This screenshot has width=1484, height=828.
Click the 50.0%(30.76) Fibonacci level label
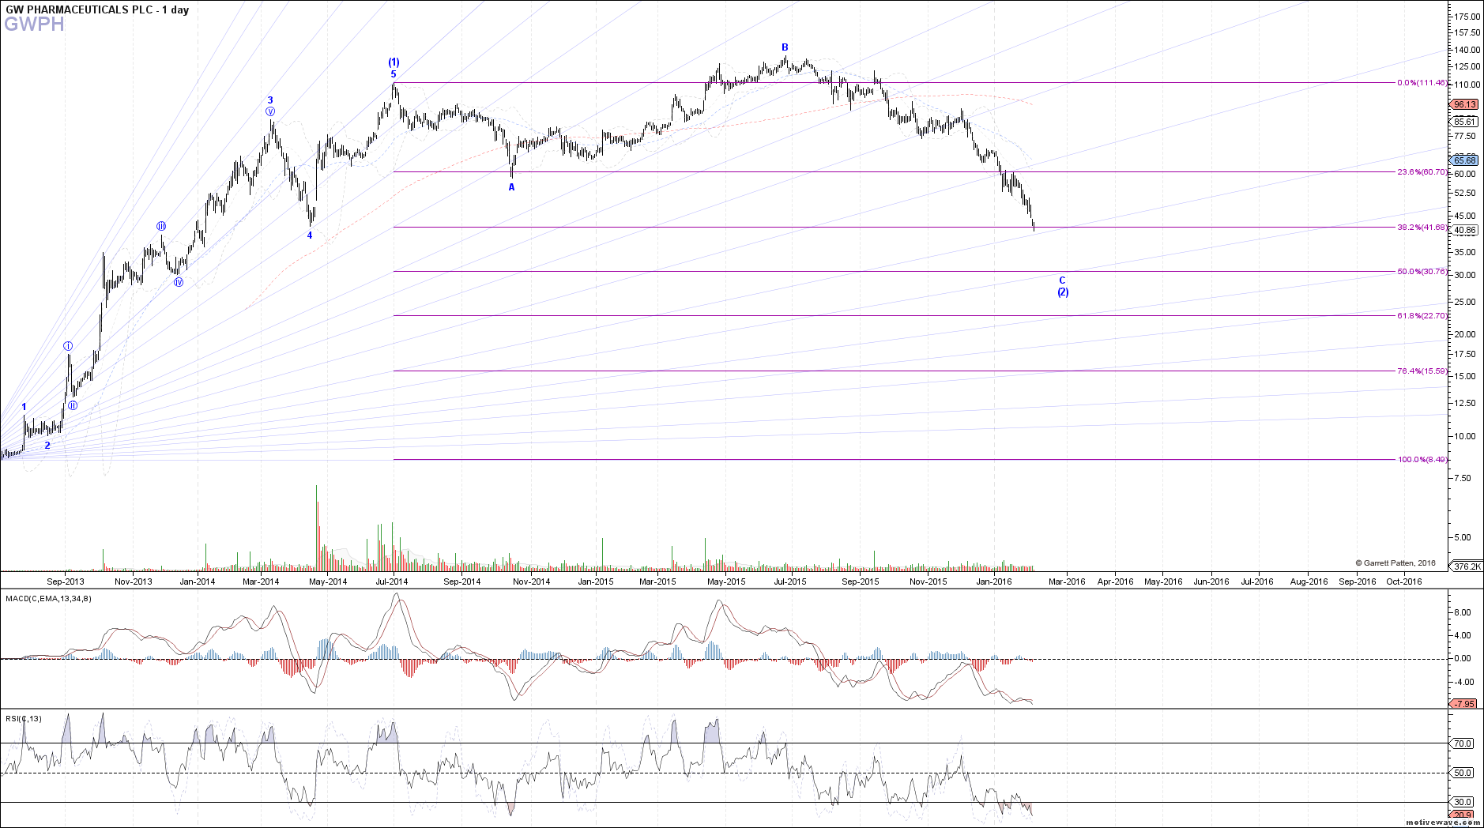pos(1422,272)
